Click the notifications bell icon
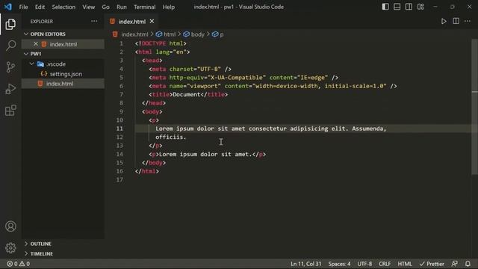Image resolution: width=478 pixels, height=269 pixels. (x=468, y=264)
